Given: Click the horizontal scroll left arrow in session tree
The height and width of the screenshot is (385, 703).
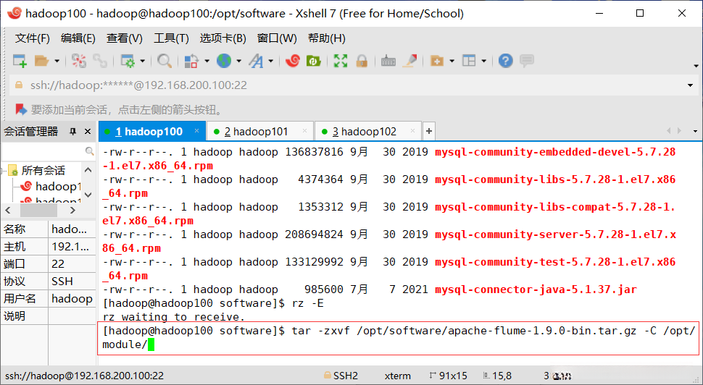Looking at the screenshot, I should coord(8,210).
